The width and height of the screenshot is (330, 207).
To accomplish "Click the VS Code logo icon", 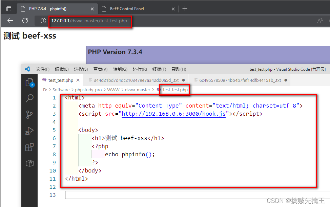I will (x=27, y=69).
